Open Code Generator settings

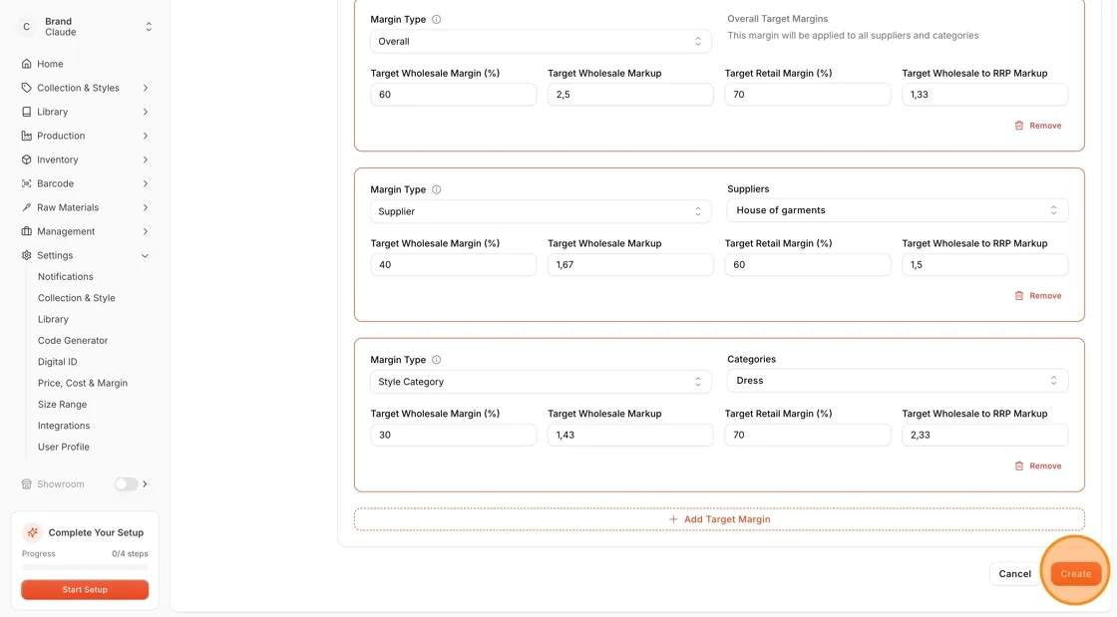[73, 340]
